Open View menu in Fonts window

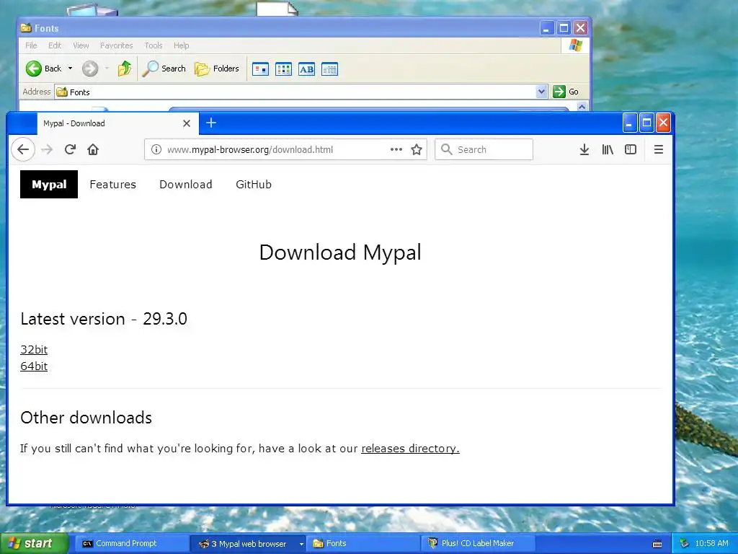click(81, 45)
